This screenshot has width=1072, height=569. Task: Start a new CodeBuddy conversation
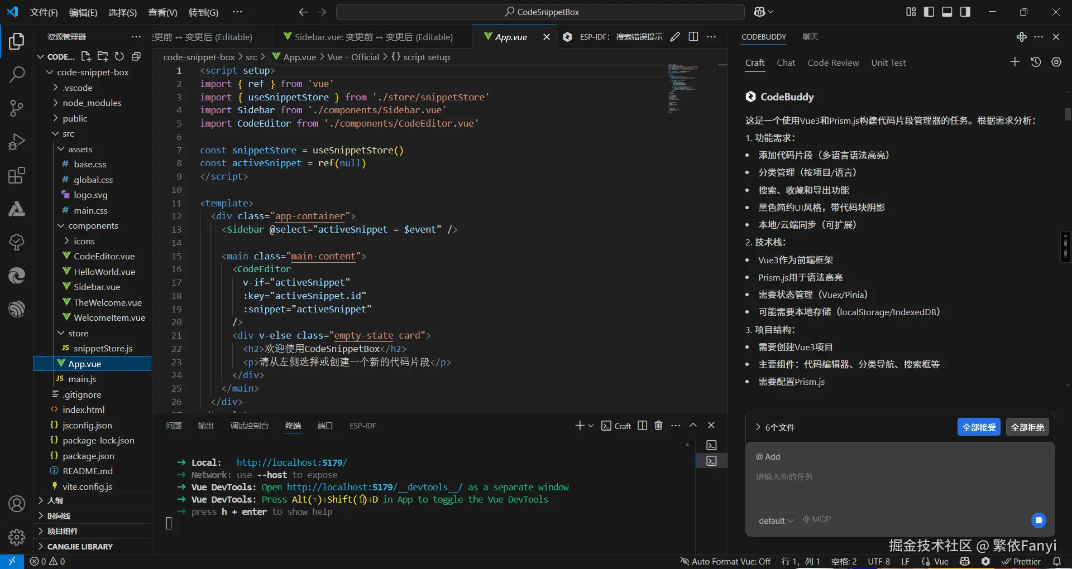1015,62
